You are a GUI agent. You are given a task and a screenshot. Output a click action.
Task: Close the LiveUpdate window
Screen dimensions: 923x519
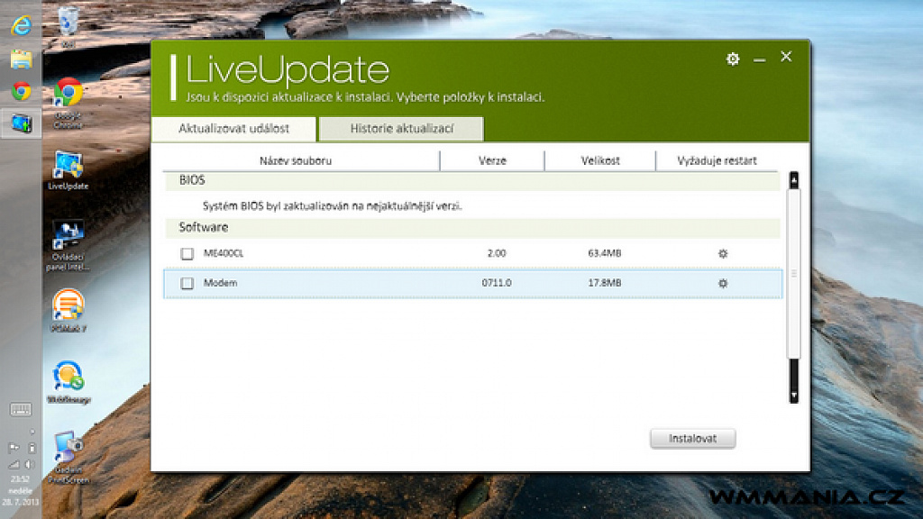786,57
